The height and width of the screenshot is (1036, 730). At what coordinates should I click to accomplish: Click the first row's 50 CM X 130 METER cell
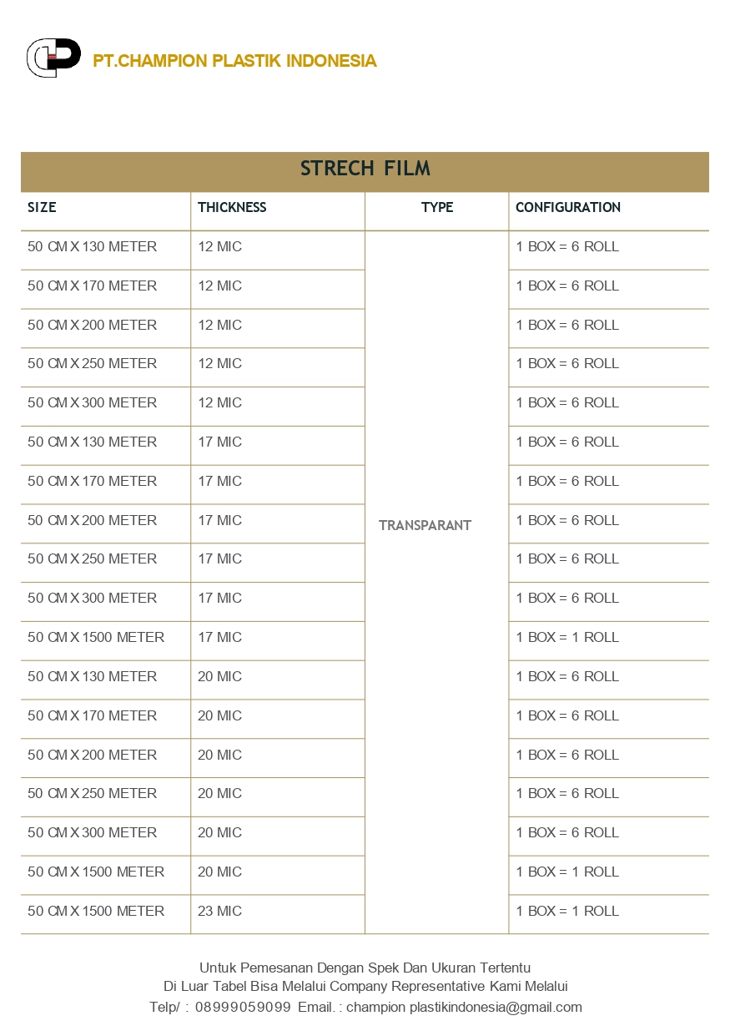click(92, 247)
